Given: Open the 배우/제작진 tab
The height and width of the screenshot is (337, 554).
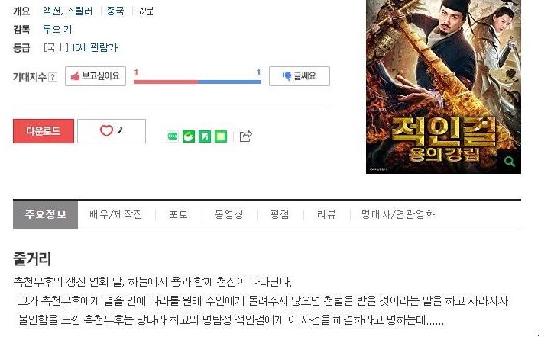Looking at the screenshot, I should tap(116, 214).
